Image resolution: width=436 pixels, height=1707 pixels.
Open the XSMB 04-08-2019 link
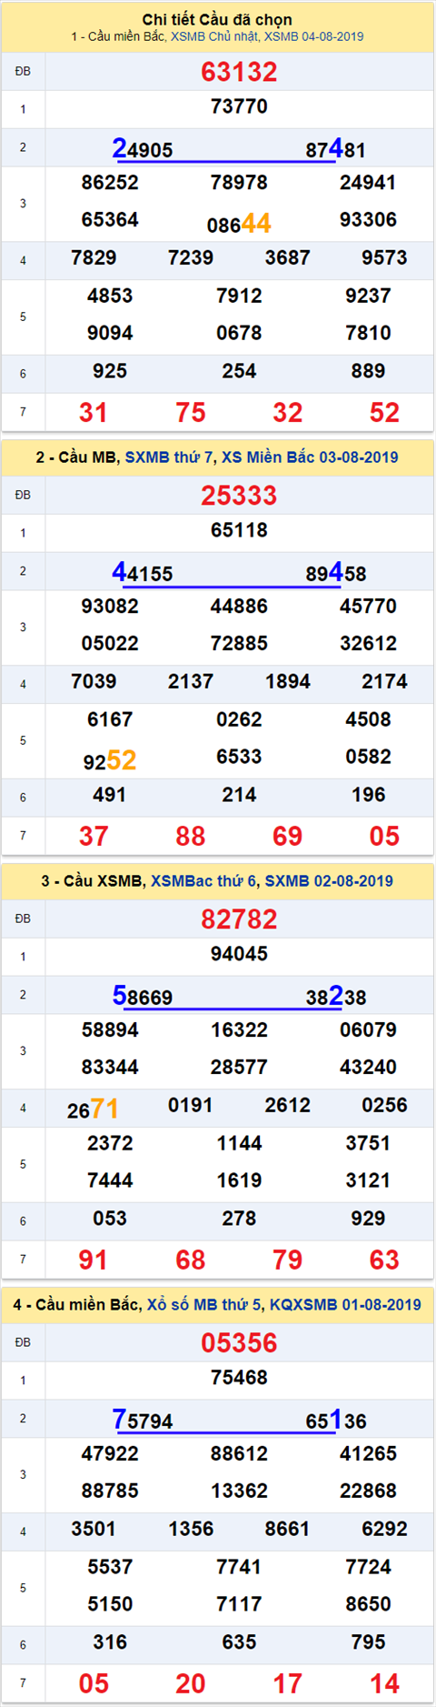[x=314, y=36]
